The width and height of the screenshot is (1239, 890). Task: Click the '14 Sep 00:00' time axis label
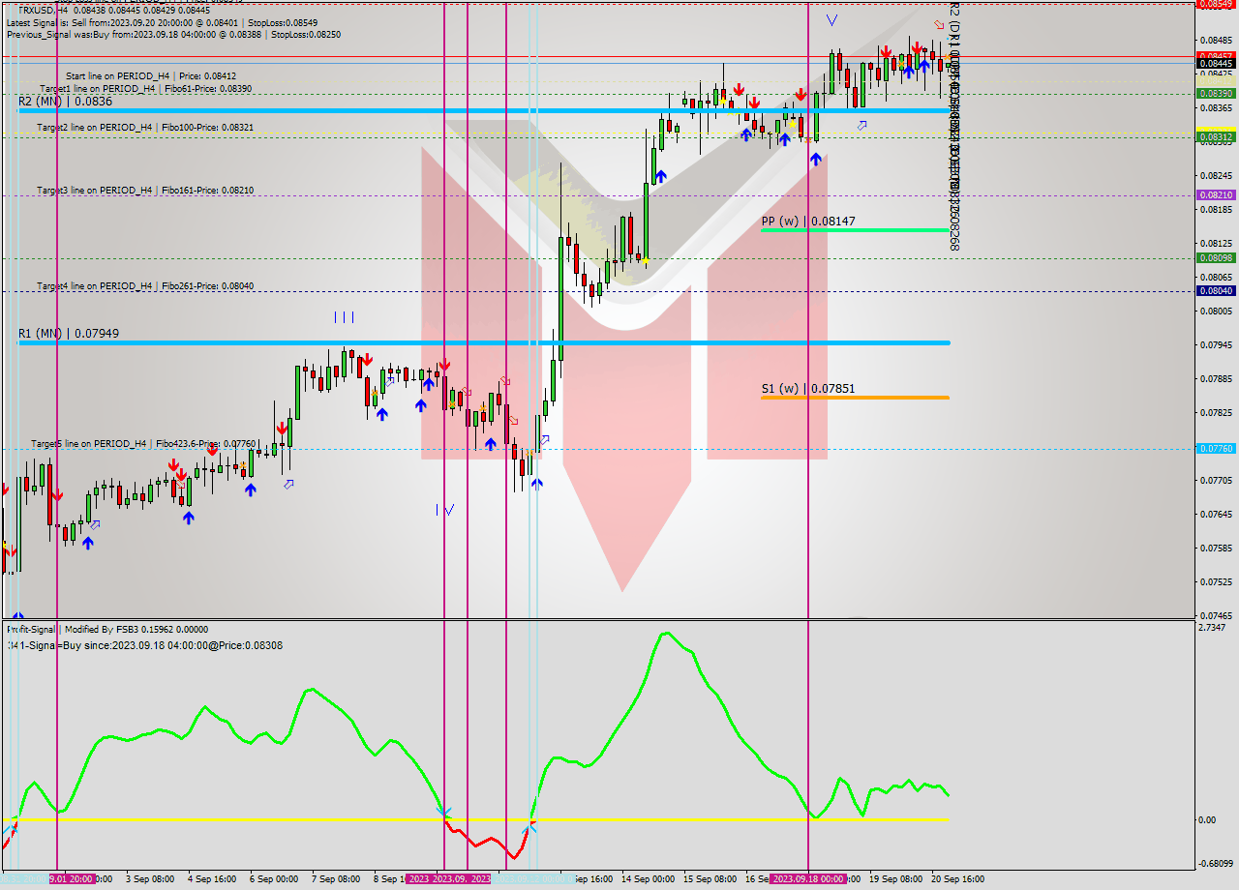click(648, 879)
